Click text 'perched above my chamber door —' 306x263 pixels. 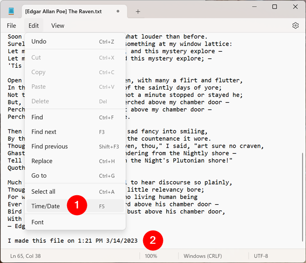click(177, 102)
